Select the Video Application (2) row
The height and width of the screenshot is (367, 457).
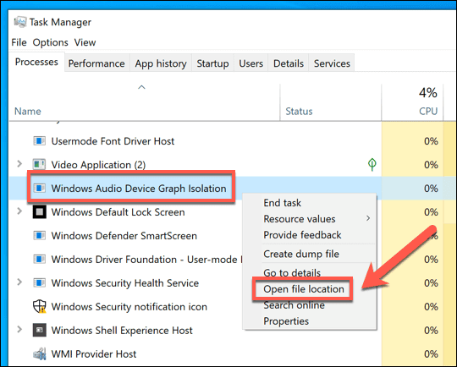click(233, 165)
